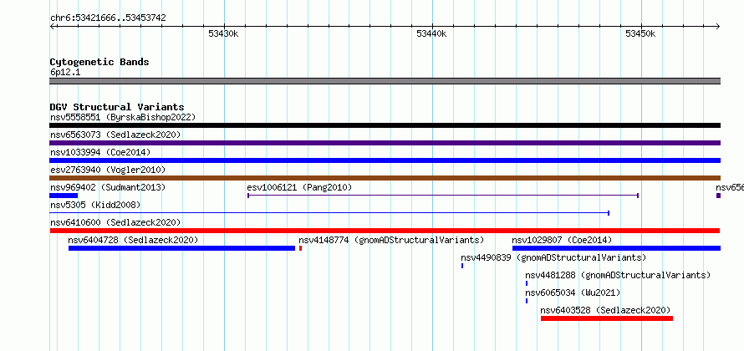Click the 53430k ruler label

pos(223,33)
